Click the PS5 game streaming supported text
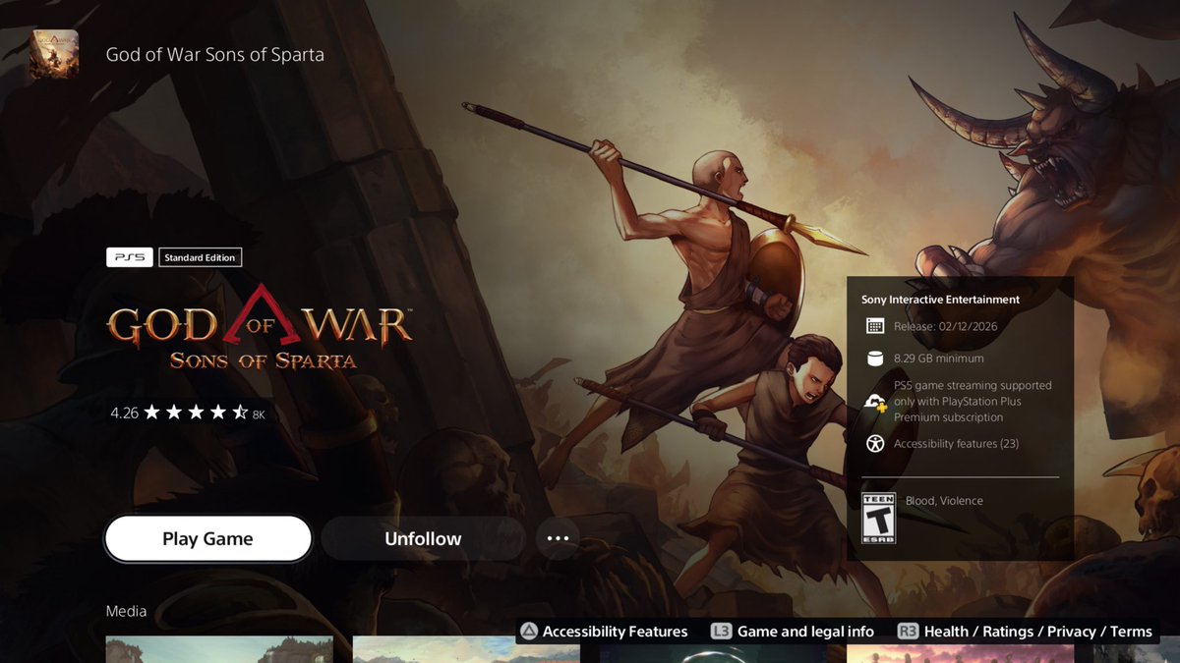The image size is (1180, 663). point(973,402)
